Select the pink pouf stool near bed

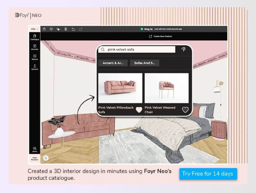[x=219, y=130]
